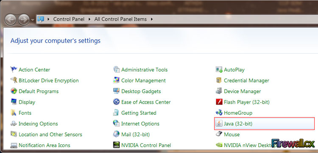Open the HomeGroup spheres icon
318x153 pixels.
[219, 113]
